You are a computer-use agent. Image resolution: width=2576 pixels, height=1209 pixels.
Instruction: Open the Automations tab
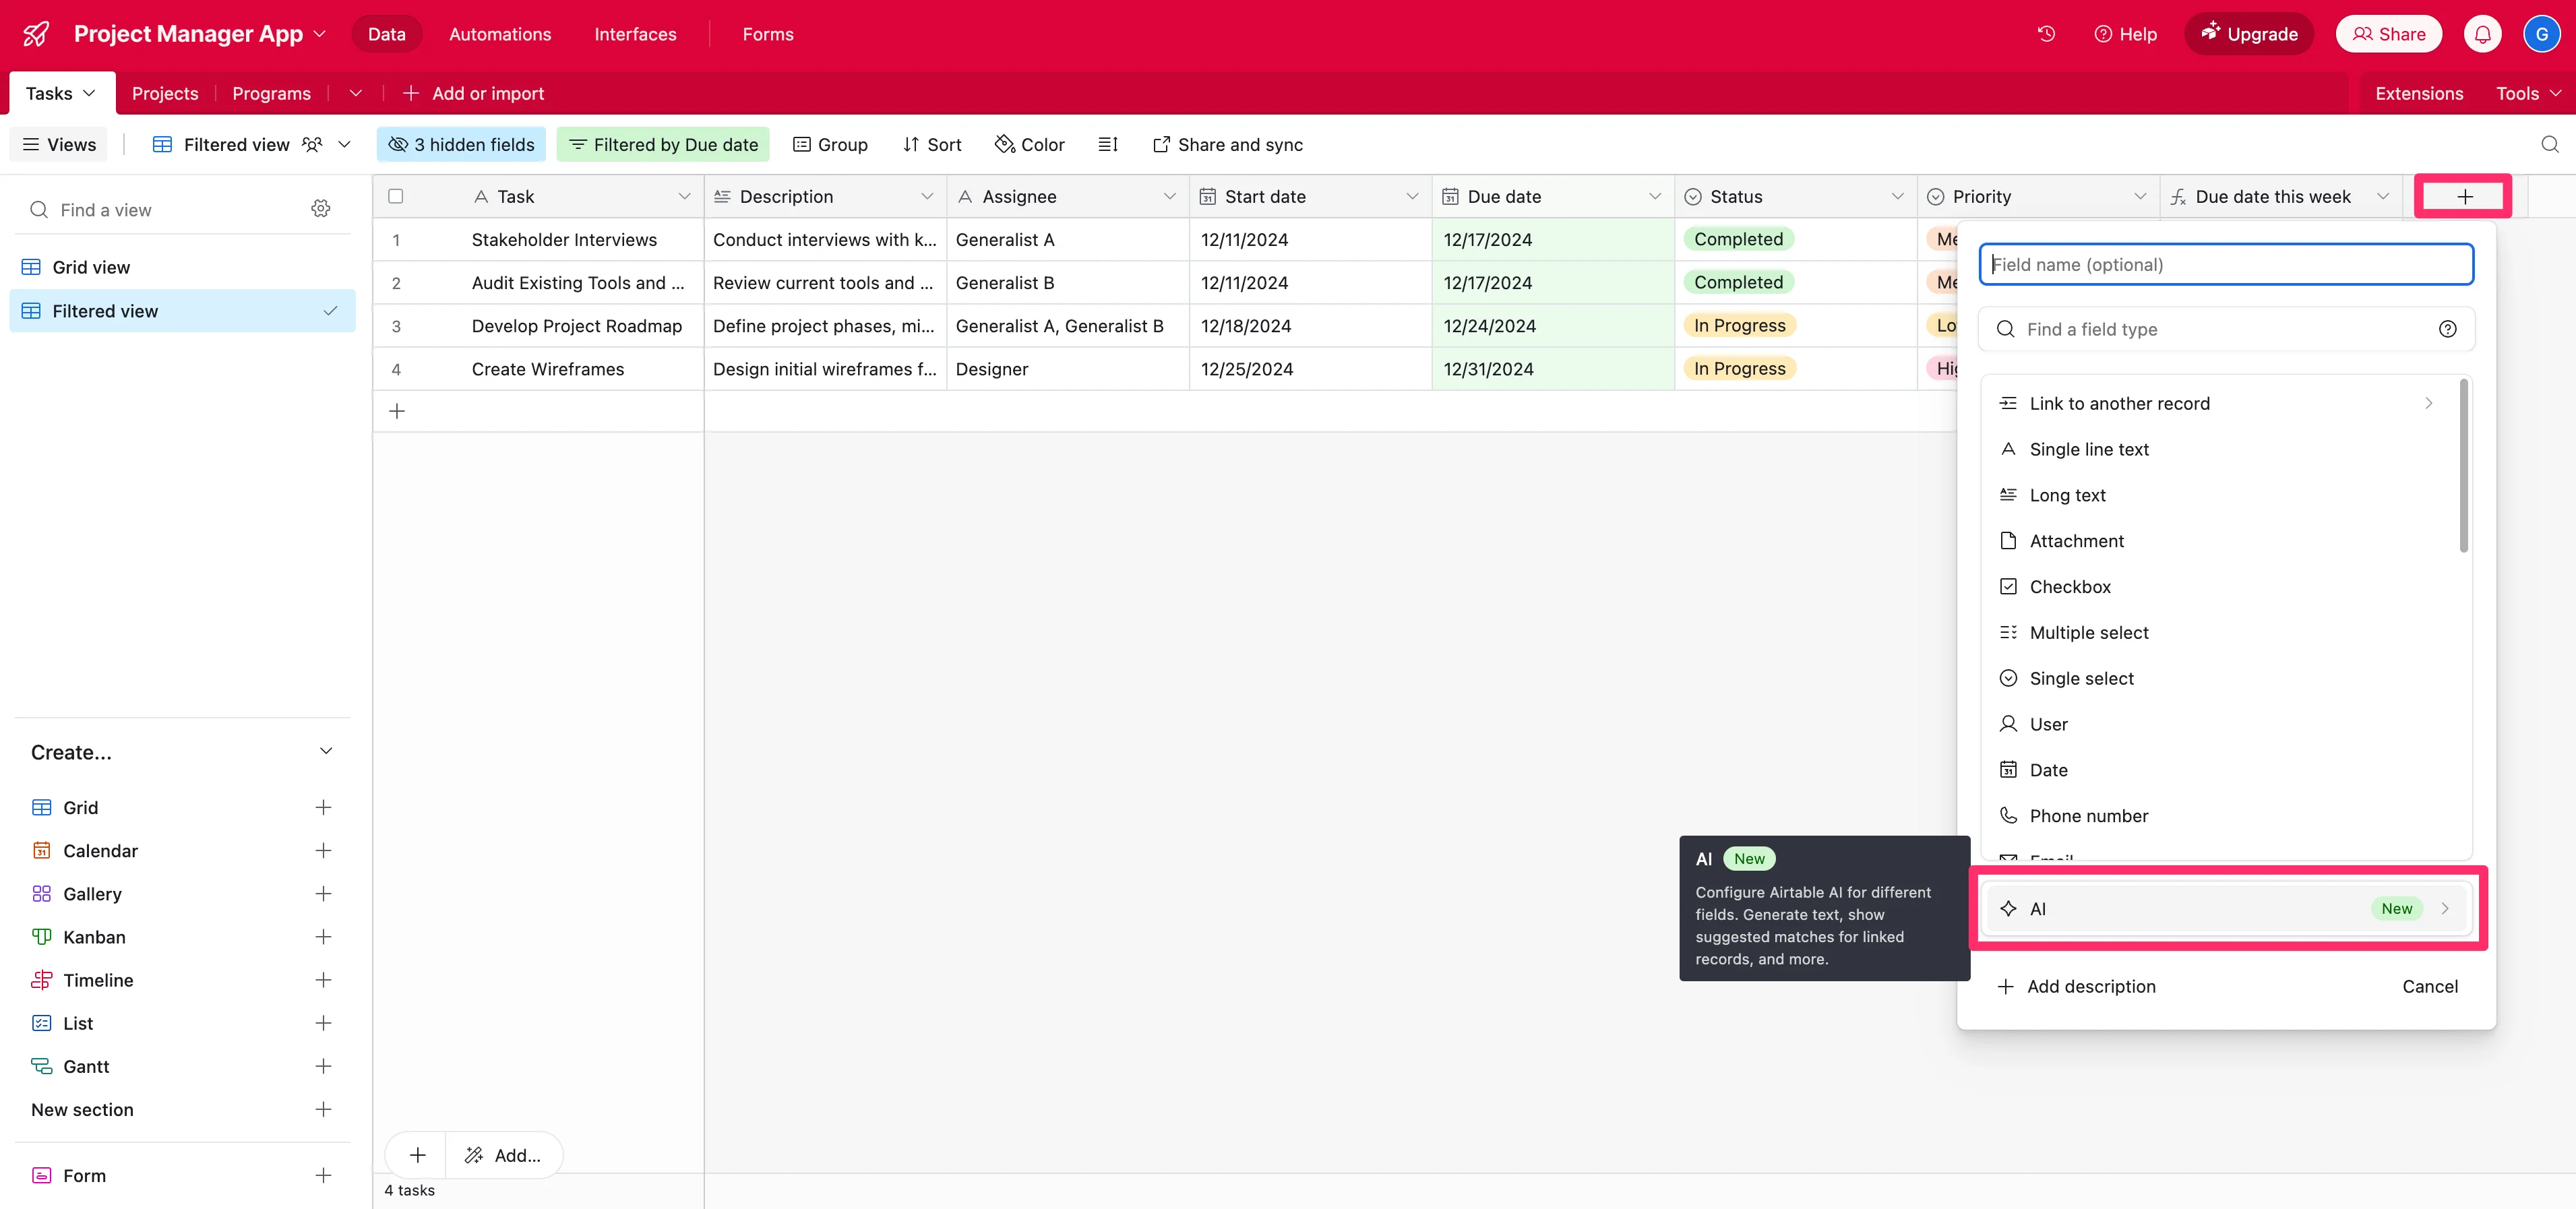coord(500,34)
